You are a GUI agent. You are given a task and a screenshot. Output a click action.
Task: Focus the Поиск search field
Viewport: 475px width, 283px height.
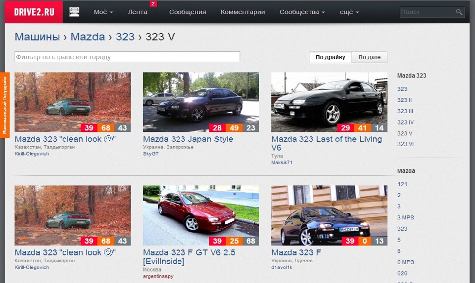[432, 12]
